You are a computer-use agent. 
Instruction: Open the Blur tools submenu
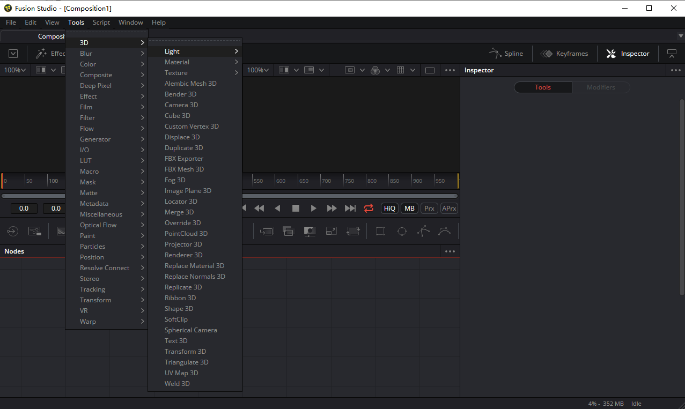(107, 54)
